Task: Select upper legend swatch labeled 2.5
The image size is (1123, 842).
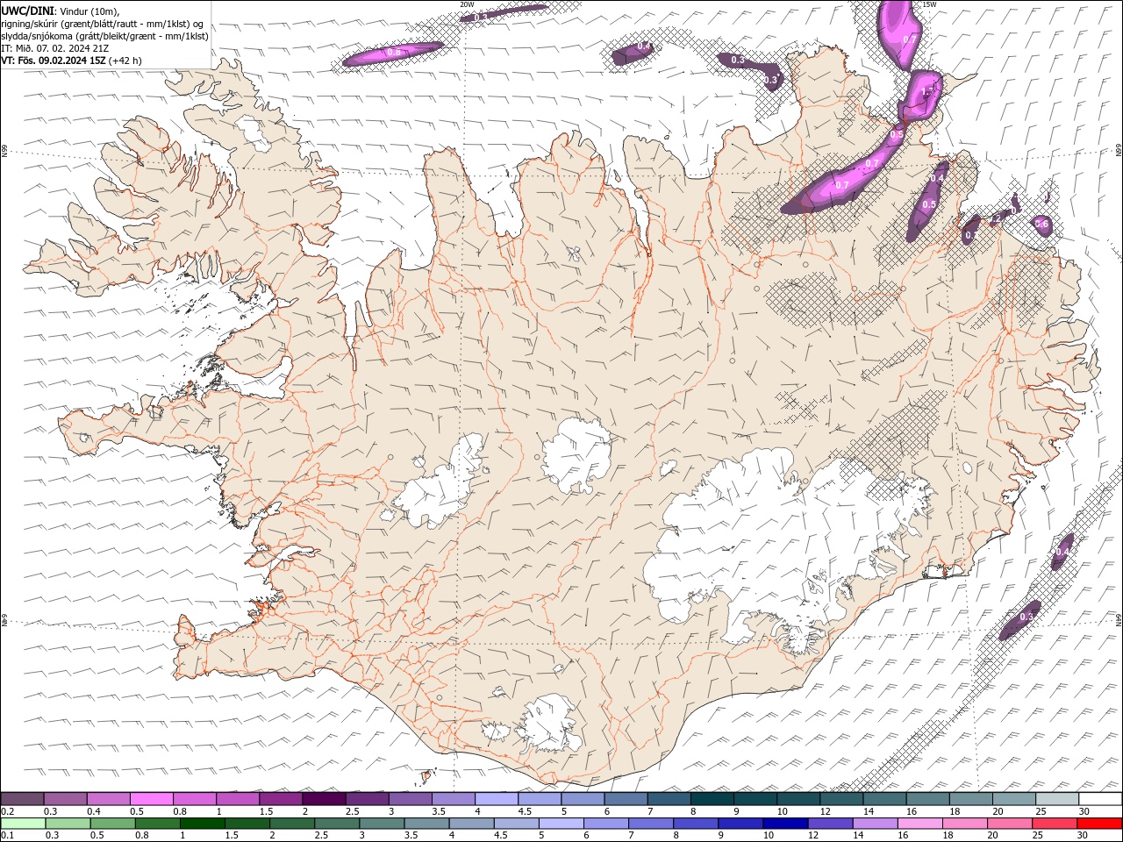Action: [x=367, y=799]
